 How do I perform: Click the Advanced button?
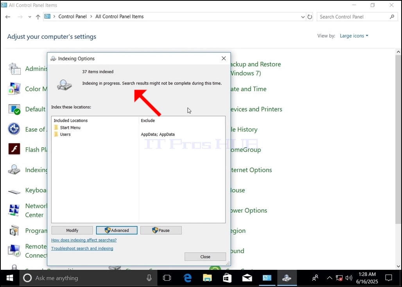[117, 230]
